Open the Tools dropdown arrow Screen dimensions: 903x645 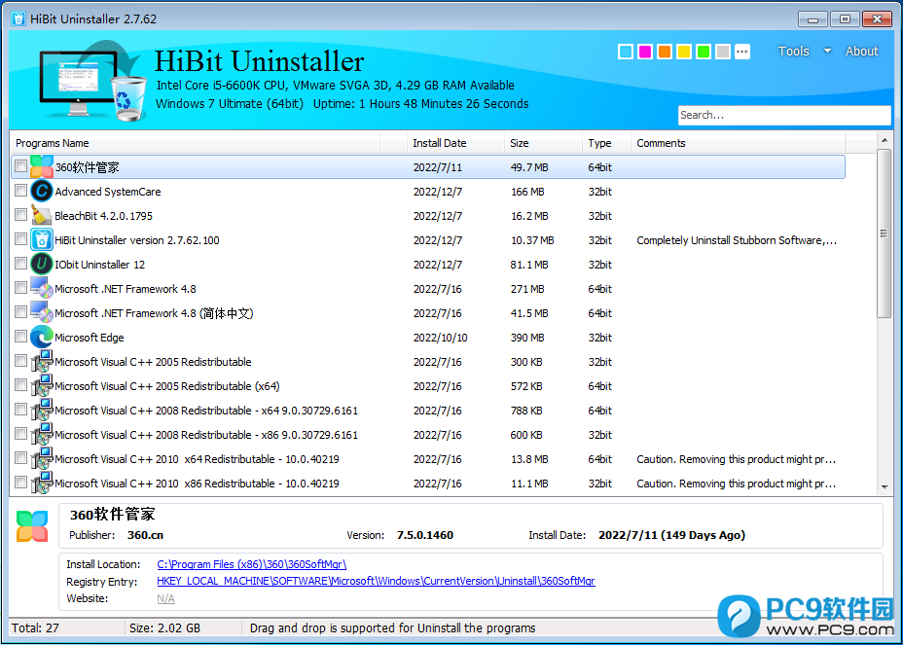click(x=827, y=52)
